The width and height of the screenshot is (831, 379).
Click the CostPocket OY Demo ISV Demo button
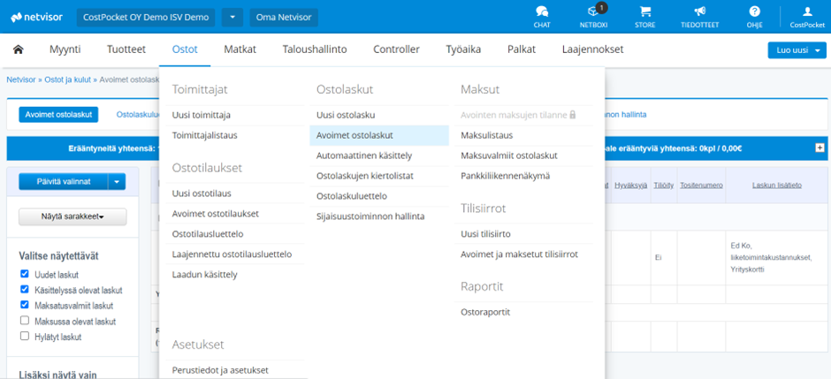(x=146, y=17)
